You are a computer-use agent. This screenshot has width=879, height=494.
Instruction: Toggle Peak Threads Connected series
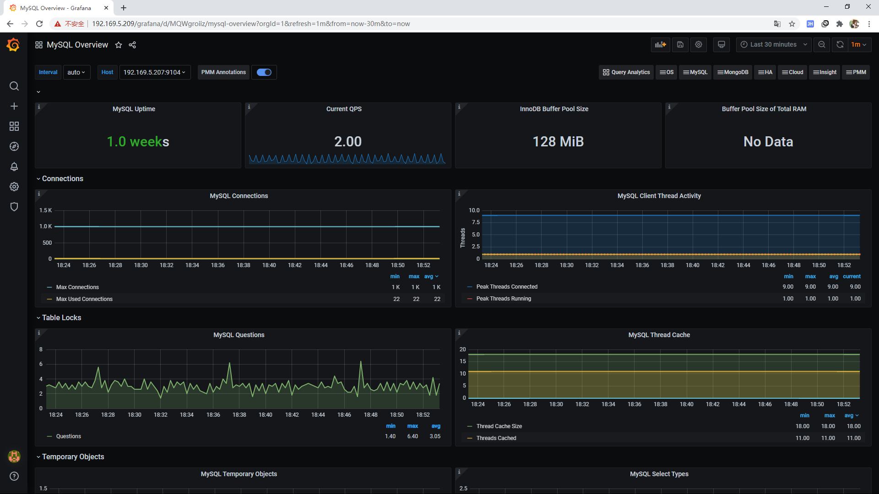(x=507, y=287)
